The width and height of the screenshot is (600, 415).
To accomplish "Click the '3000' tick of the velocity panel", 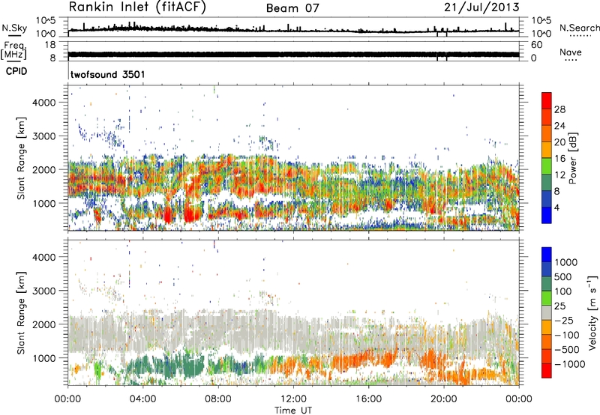I will [x=43, y=291].
